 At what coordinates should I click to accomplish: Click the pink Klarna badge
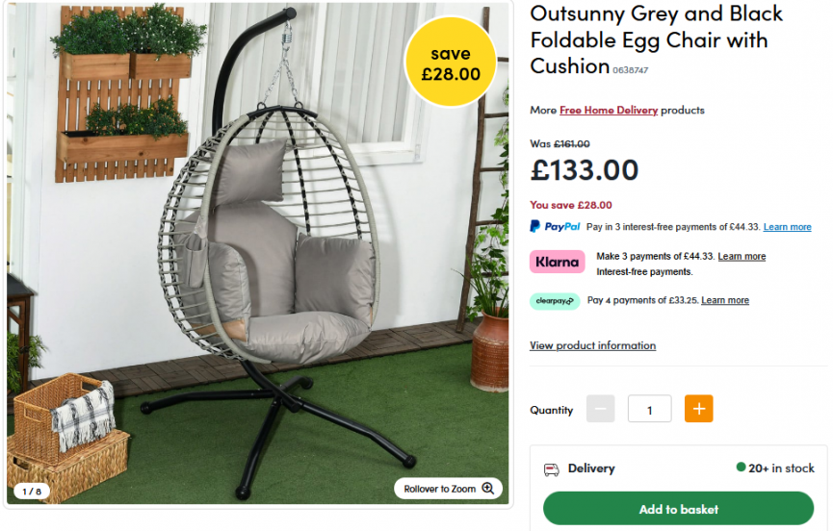[557, 262]
